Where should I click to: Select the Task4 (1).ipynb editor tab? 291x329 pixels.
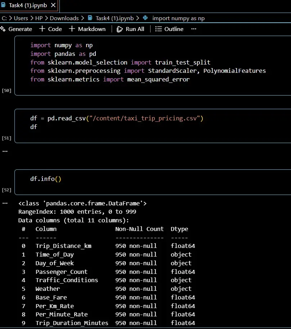29,6
